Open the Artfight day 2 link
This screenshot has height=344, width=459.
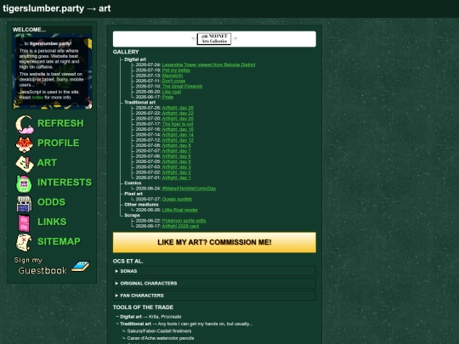click(177, 172)
